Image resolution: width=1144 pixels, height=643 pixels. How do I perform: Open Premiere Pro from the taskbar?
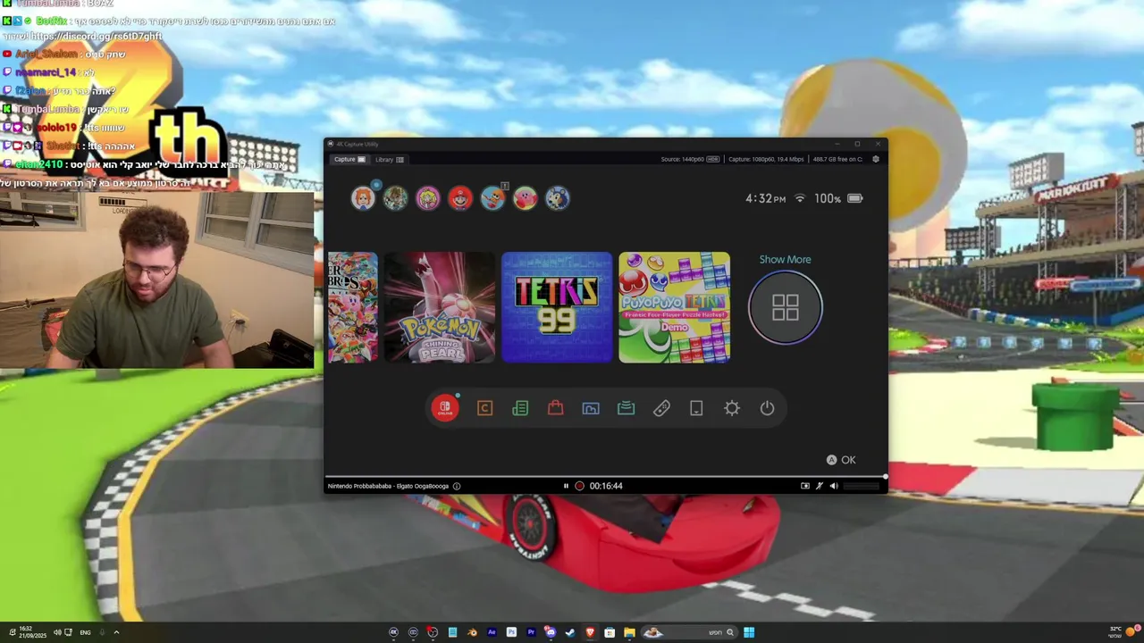click(531, 632)
